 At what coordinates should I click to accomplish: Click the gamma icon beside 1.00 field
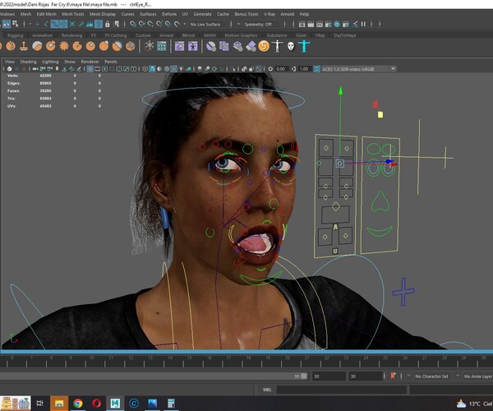click(293, 69)
